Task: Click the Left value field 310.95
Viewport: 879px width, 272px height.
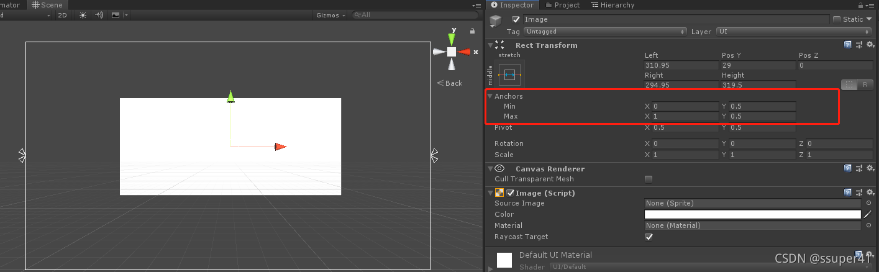Action: [x=681, y=65]
